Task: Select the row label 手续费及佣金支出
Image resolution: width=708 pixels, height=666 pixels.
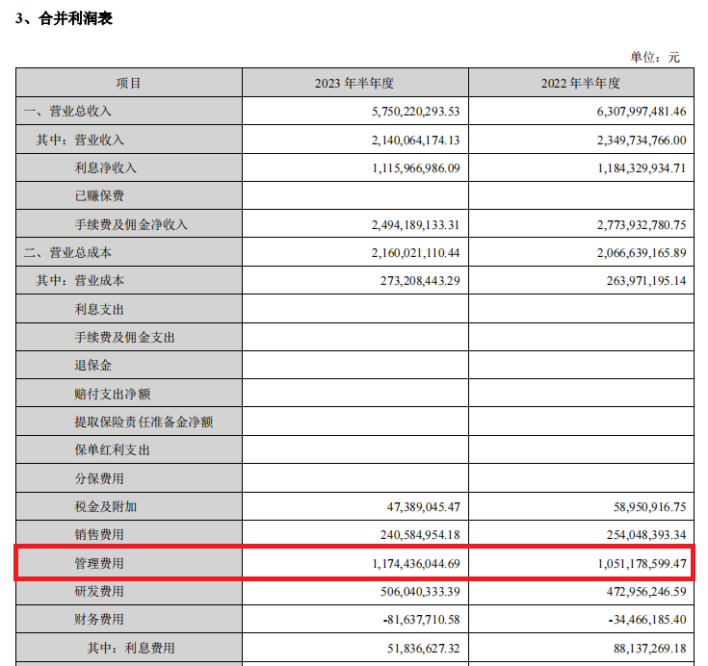Action: tap(124, 337)
